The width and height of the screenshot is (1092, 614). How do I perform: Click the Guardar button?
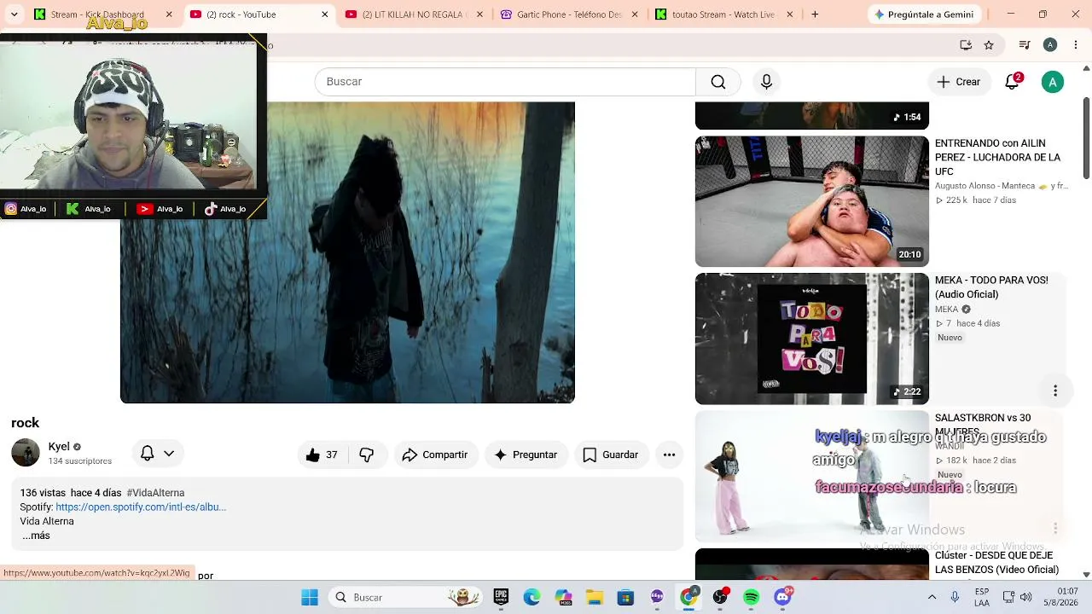pos(611,455)
